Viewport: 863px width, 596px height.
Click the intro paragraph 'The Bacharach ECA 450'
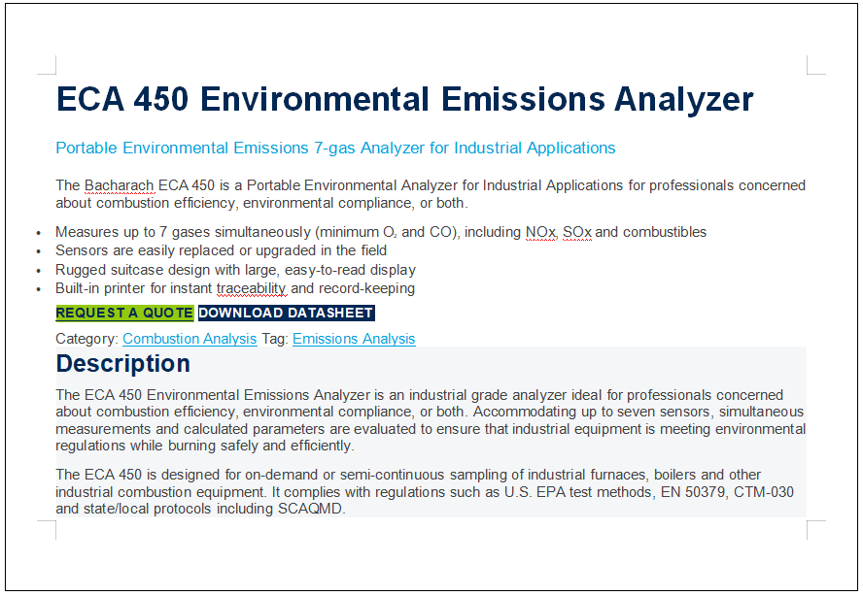tap(431, 194)
